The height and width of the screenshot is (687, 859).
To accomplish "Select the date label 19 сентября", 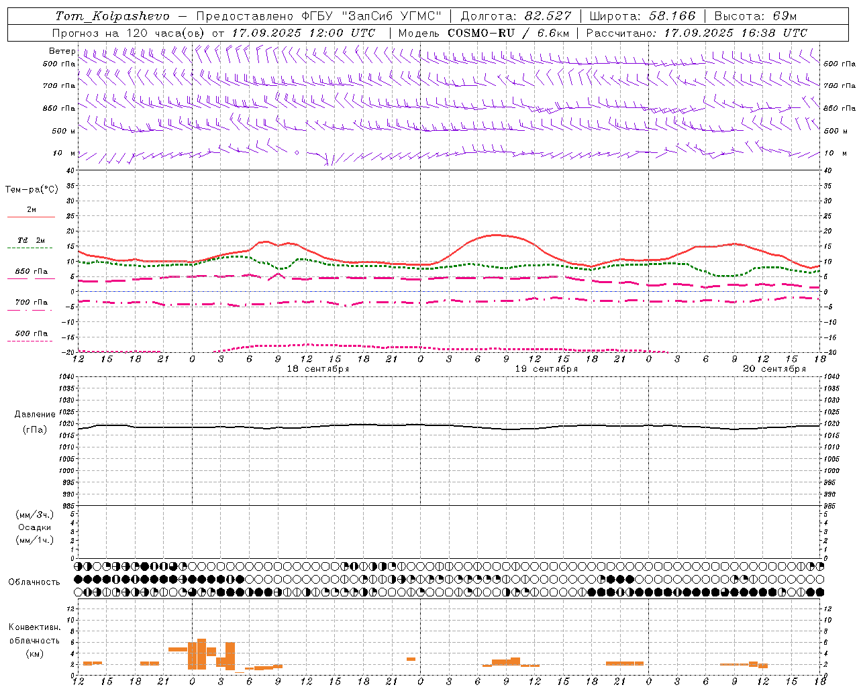I will 546,369.
